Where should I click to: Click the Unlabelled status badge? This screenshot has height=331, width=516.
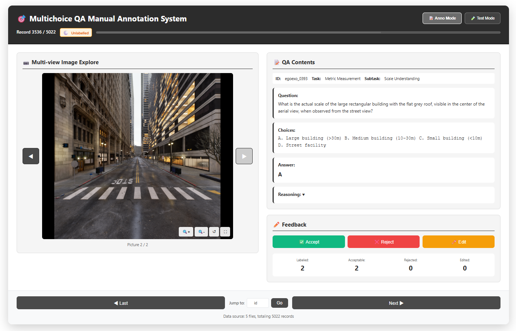point(76,33)
